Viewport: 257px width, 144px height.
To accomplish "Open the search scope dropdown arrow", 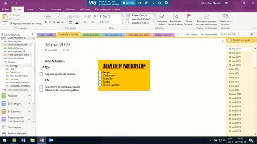I will click(255, 34).
